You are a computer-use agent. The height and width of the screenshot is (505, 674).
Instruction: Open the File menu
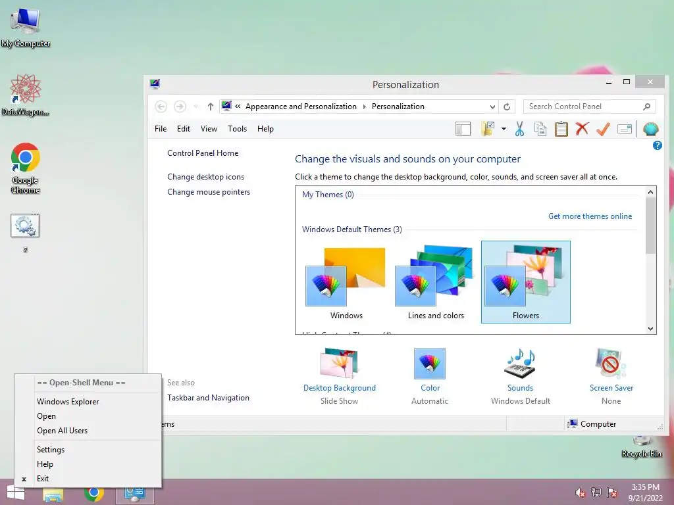[161, 129]
